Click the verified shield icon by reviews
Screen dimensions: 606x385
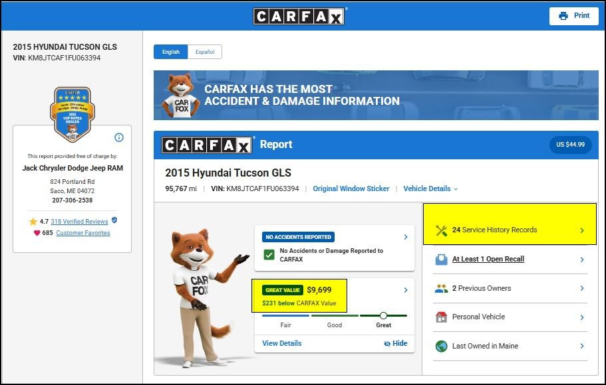[x=114, y=220]
